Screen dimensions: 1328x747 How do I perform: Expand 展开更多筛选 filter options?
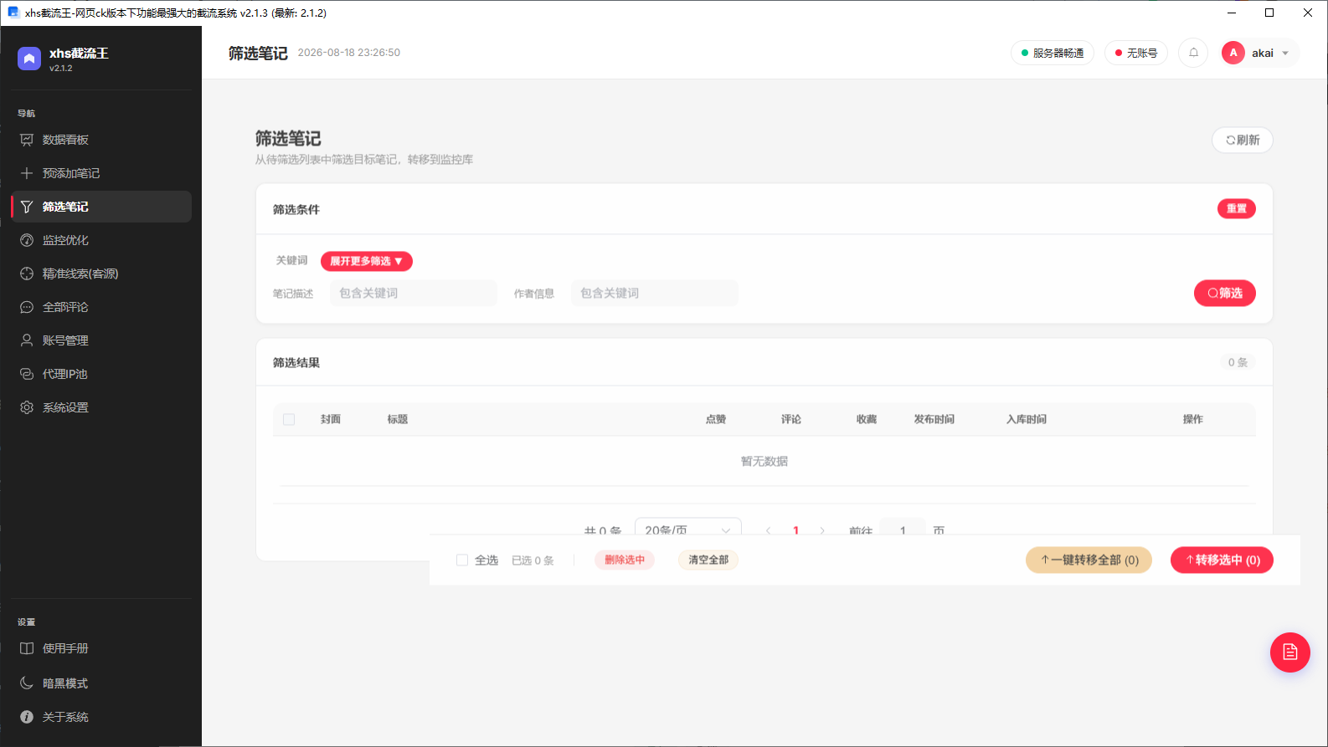click(x=367, y=261)
